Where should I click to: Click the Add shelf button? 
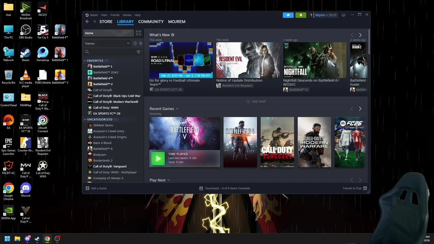tap(256, 101)
